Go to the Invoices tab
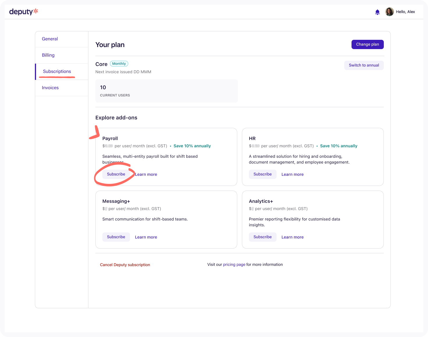Image resolution: width=428 pixels, height=337 pixels. tap(50, 88)
